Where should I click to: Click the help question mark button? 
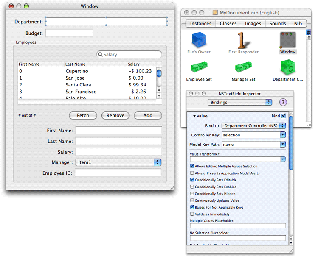pyautogui.click(x=283, y=102)
